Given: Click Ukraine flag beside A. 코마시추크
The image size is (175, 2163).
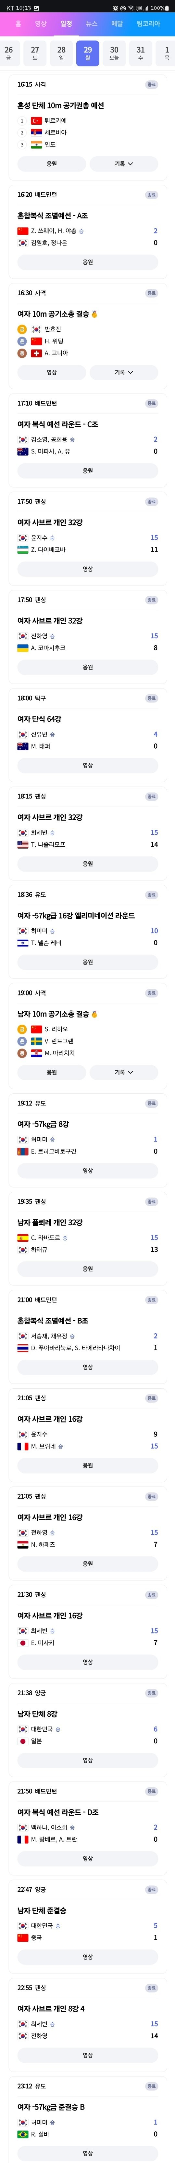Looking at the screenshot, I should [23, 648].
